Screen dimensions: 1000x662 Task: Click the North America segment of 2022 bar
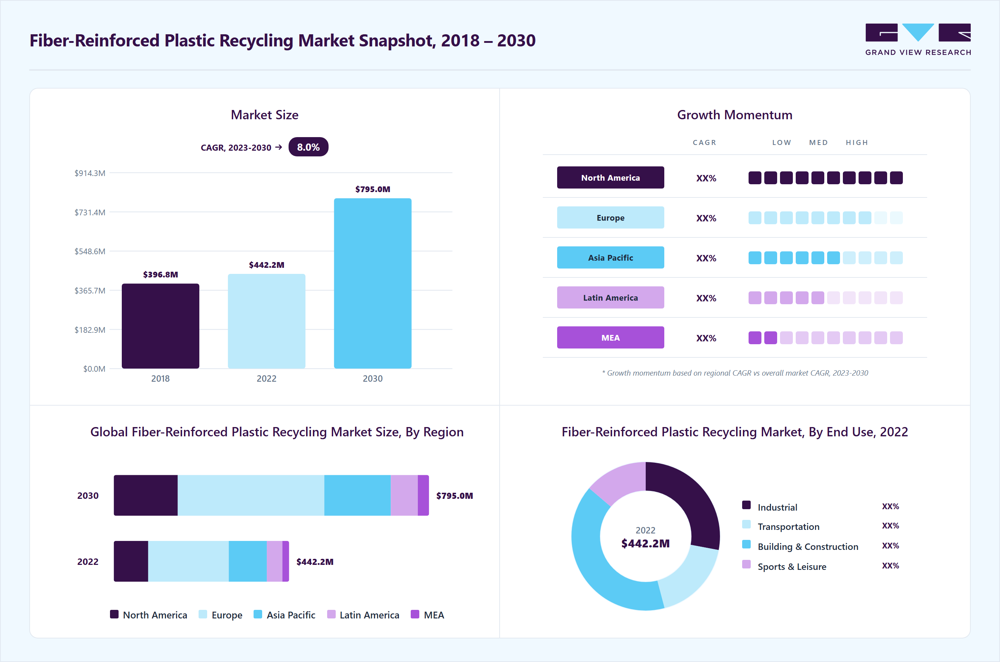coord(131,561)
